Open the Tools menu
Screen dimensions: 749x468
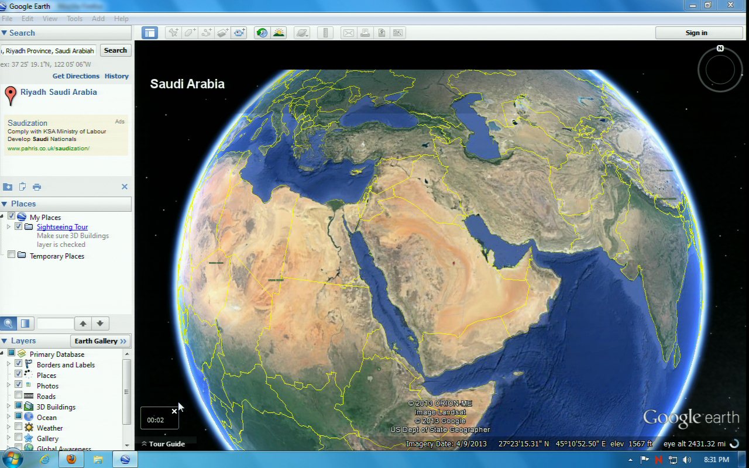[x=74, y=19]
